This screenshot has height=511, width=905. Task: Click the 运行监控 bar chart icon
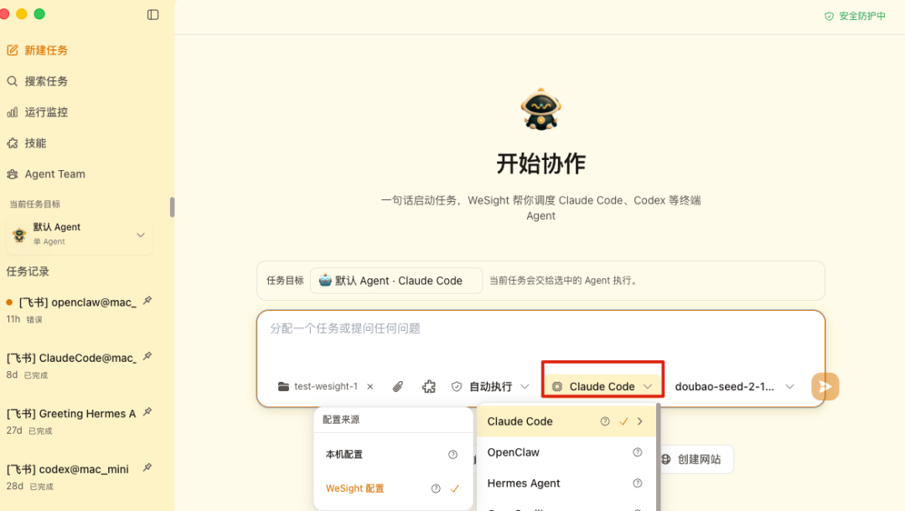tap(12, 112)
